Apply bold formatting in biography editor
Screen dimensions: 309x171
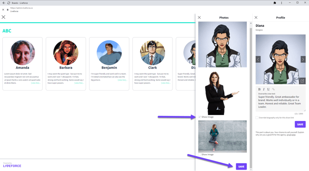[259, 89]
